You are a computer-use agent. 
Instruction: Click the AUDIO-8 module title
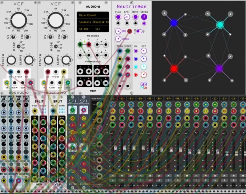coord(93,7)
